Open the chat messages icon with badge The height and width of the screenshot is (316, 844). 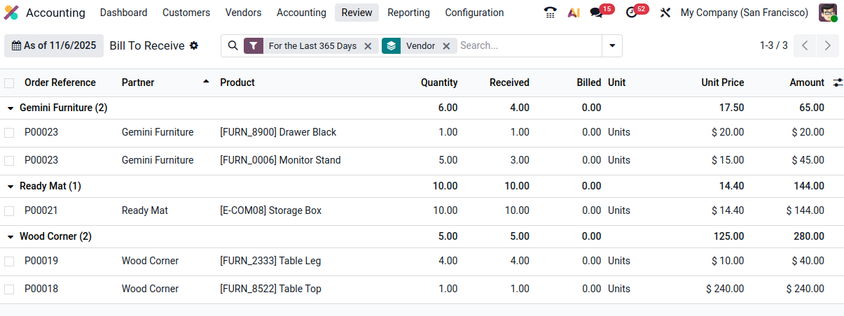597,13
